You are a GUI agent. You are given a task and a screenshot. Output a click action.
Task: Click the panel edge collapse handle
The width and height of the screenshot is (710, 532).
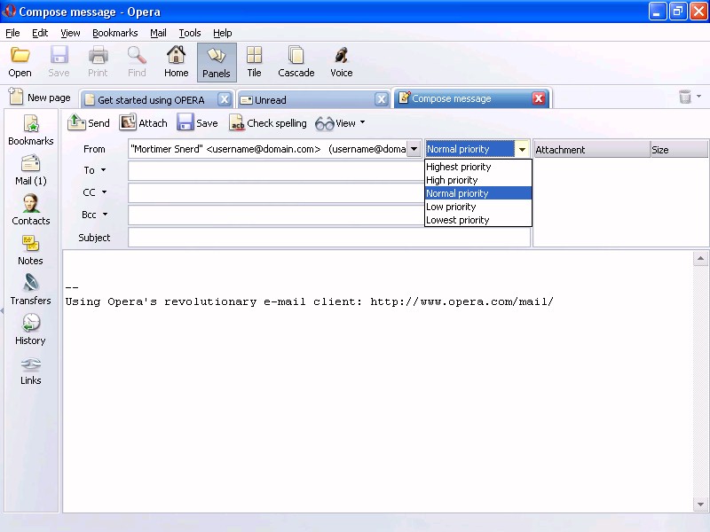(2, 310)
